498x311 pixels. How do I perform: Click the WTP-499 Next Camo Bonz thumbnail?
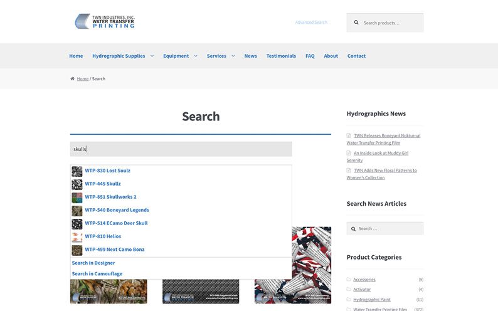77,250
